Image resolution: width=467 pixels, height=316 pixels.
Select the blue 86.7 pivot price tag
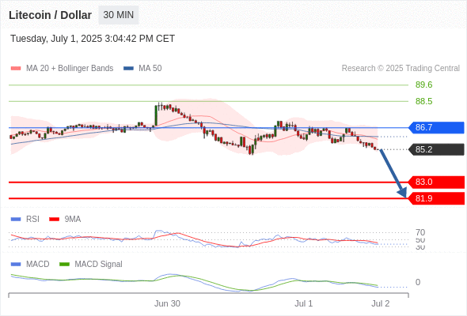[436, 127]
